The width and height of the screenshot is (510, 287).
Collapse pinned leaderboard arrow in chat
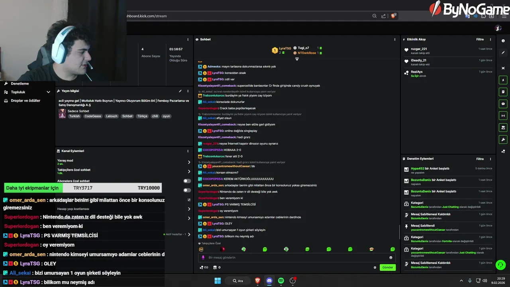(x=297, y=59)
